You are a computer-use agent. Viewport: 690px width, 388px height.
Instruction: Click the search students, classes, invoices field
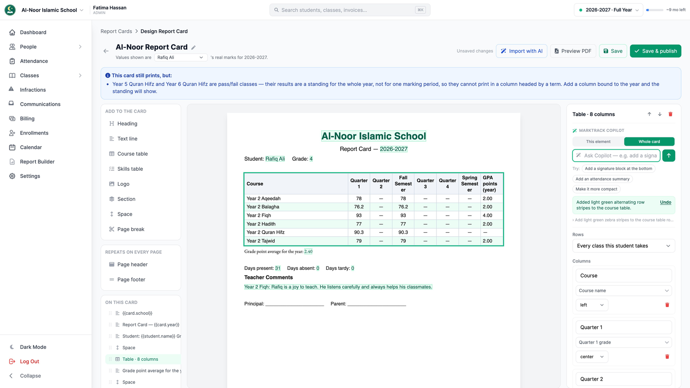(x=350, y=10)
